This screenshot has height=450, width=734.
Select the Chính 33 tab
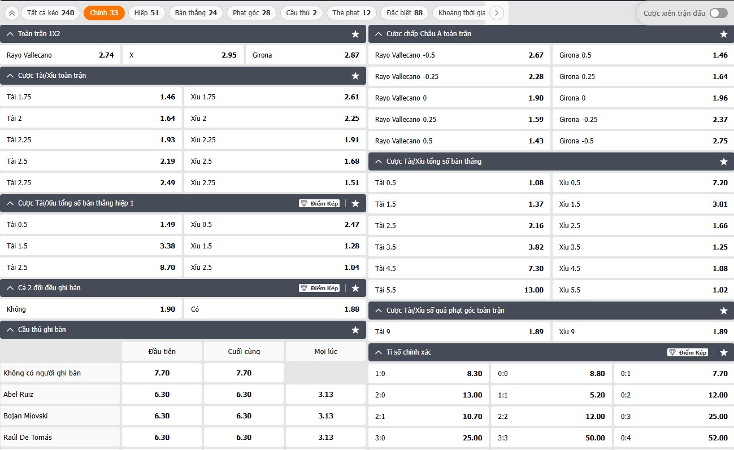pyautogui.click(x=104, y=13)
